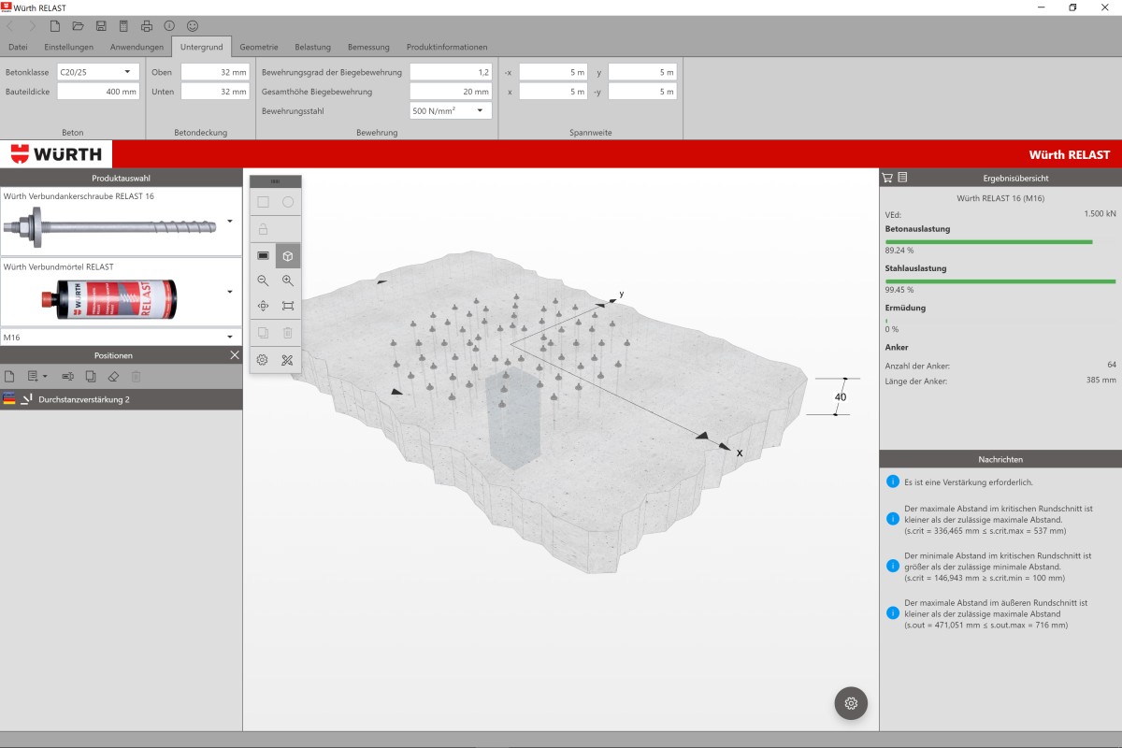1122x748 pixels.
Task: Switch to the Produktinformationen tab
Action: click(x=447, y=47)
